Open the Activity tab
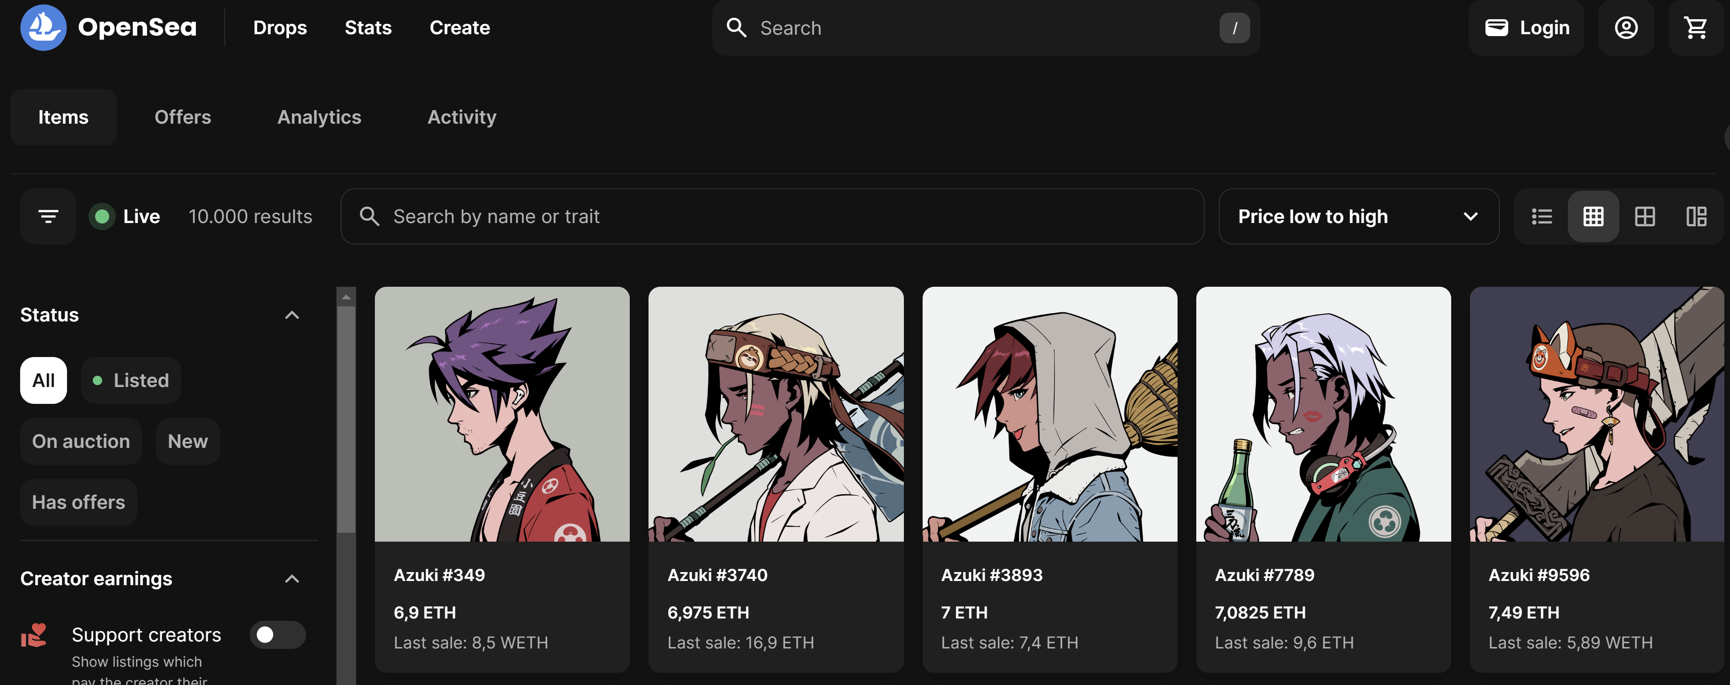The image size is (1730, 685). (462, 117)
